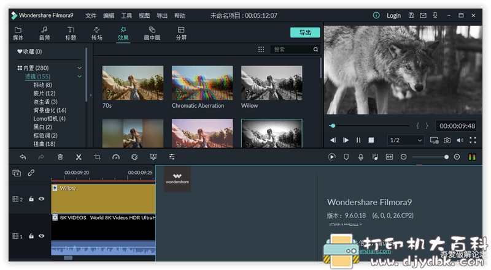Select the 收藏 (0) favorites item
491x270 pixels.
tap(29, 51)
